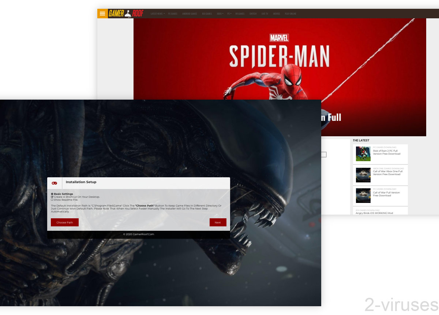Expand the Latest News dropdown in the site nav

coord(157,14)
